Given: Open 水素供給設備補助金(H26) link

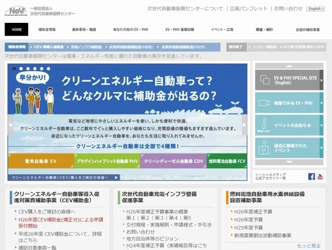Looking at the screenshot, I should [131, 47].
